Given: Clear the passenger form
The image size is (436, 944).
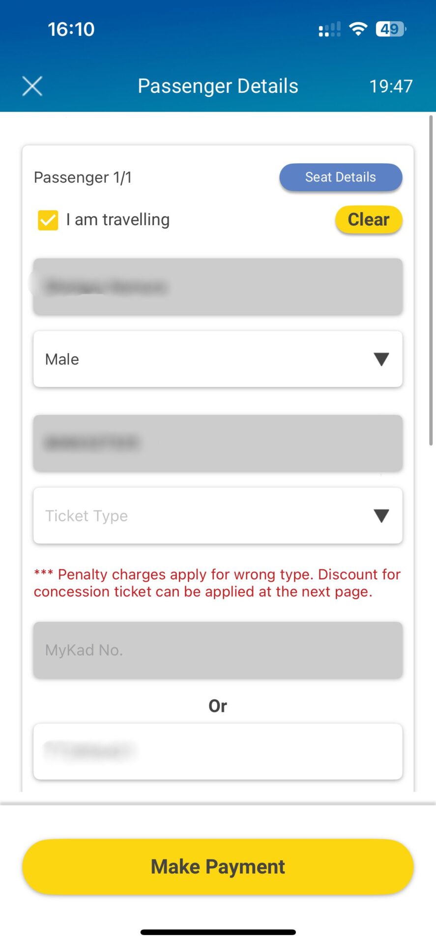Looking at the screenshot, I should click(x=369, y=219).
